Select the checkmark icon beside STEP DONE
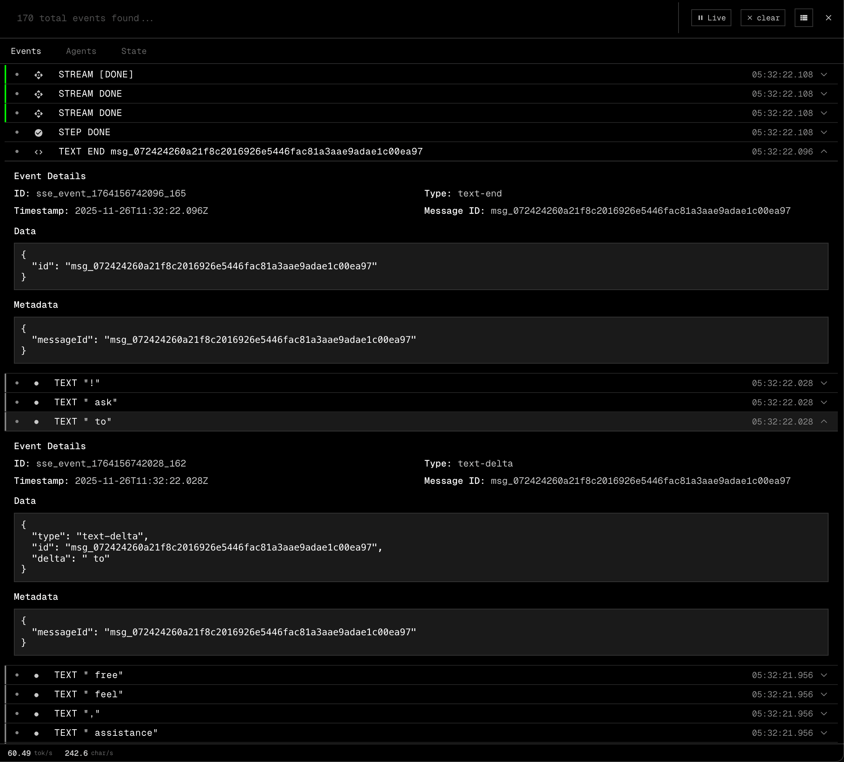The image size is (844, 762). pos(39,133)
